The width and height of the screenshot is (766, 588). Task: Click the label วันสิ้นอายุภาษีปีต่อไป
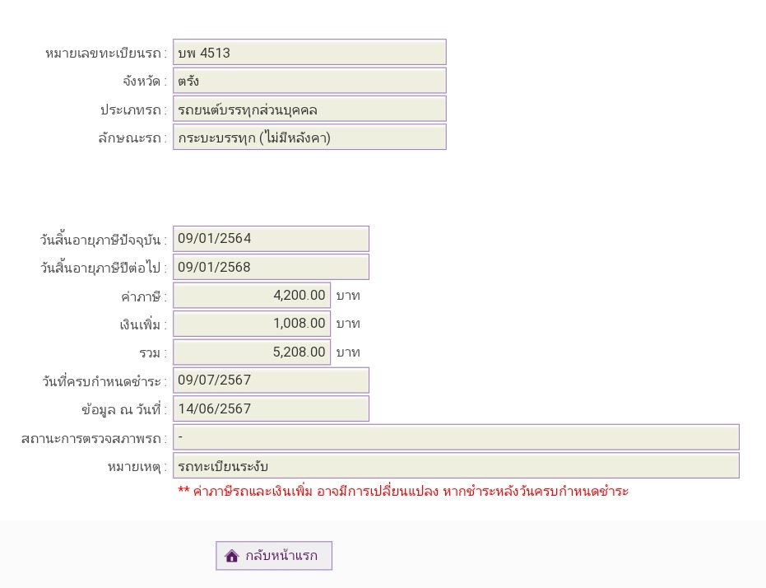click(x=104, y=268)
